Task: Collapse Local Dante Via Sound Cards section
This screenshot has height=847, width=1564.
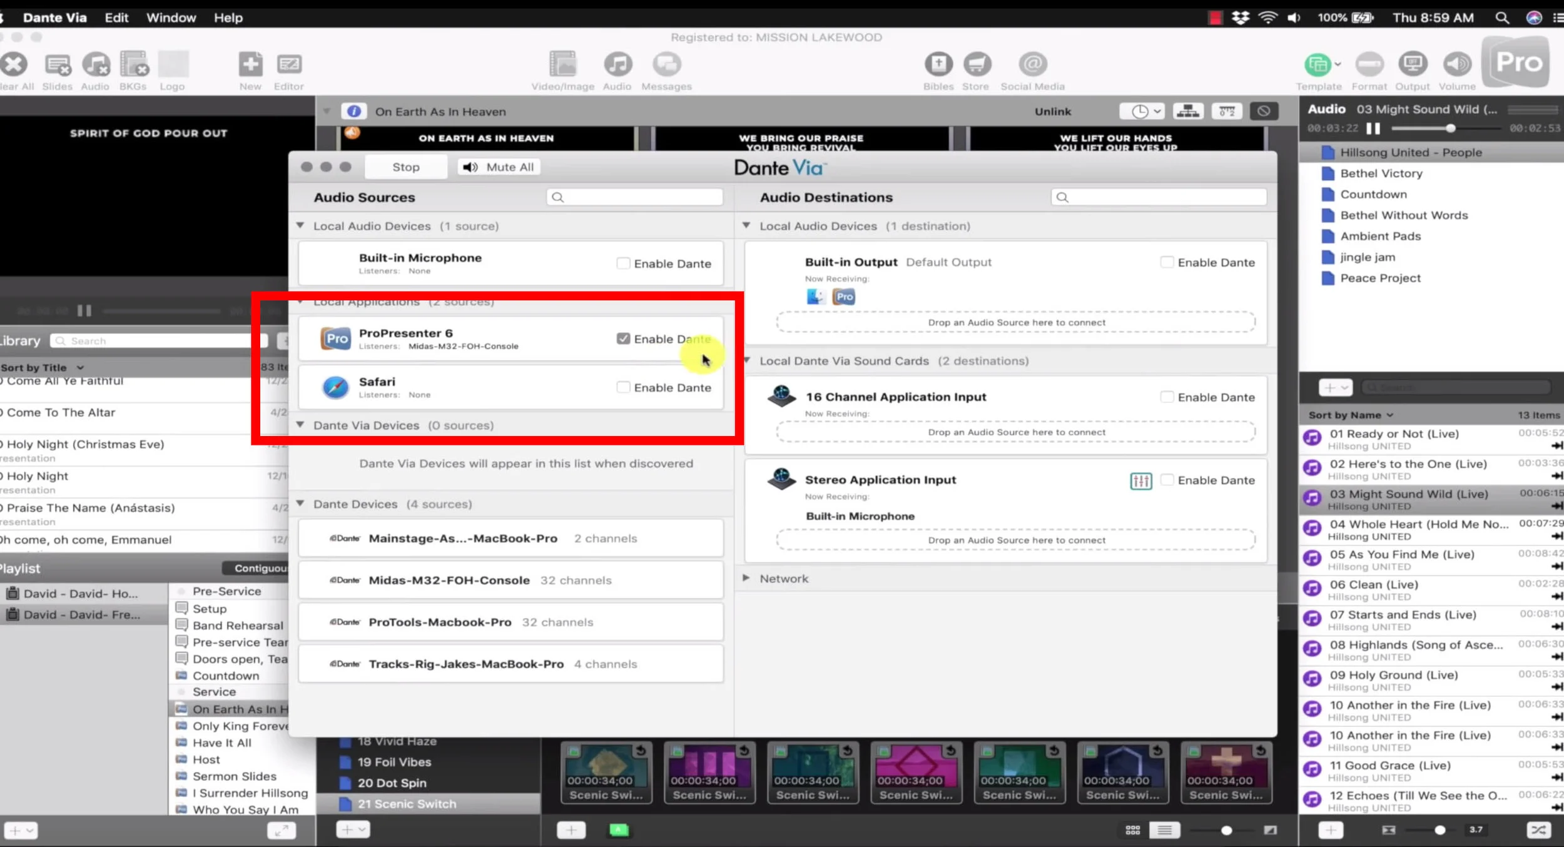Action: tap(746, 360)
